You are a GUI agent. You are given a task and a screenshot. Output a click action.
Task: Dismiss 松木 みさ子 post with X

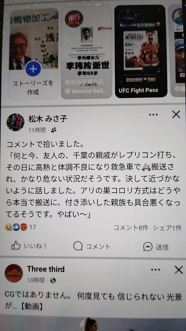tap(176, 114)
